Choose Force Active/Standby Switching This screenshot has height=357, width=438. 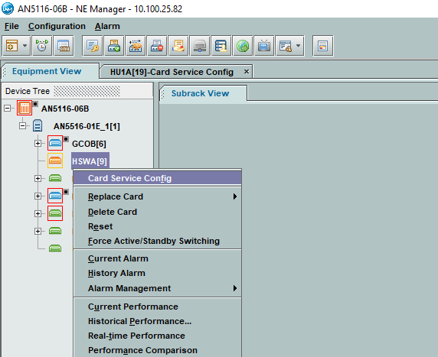(x=158, y=241)
